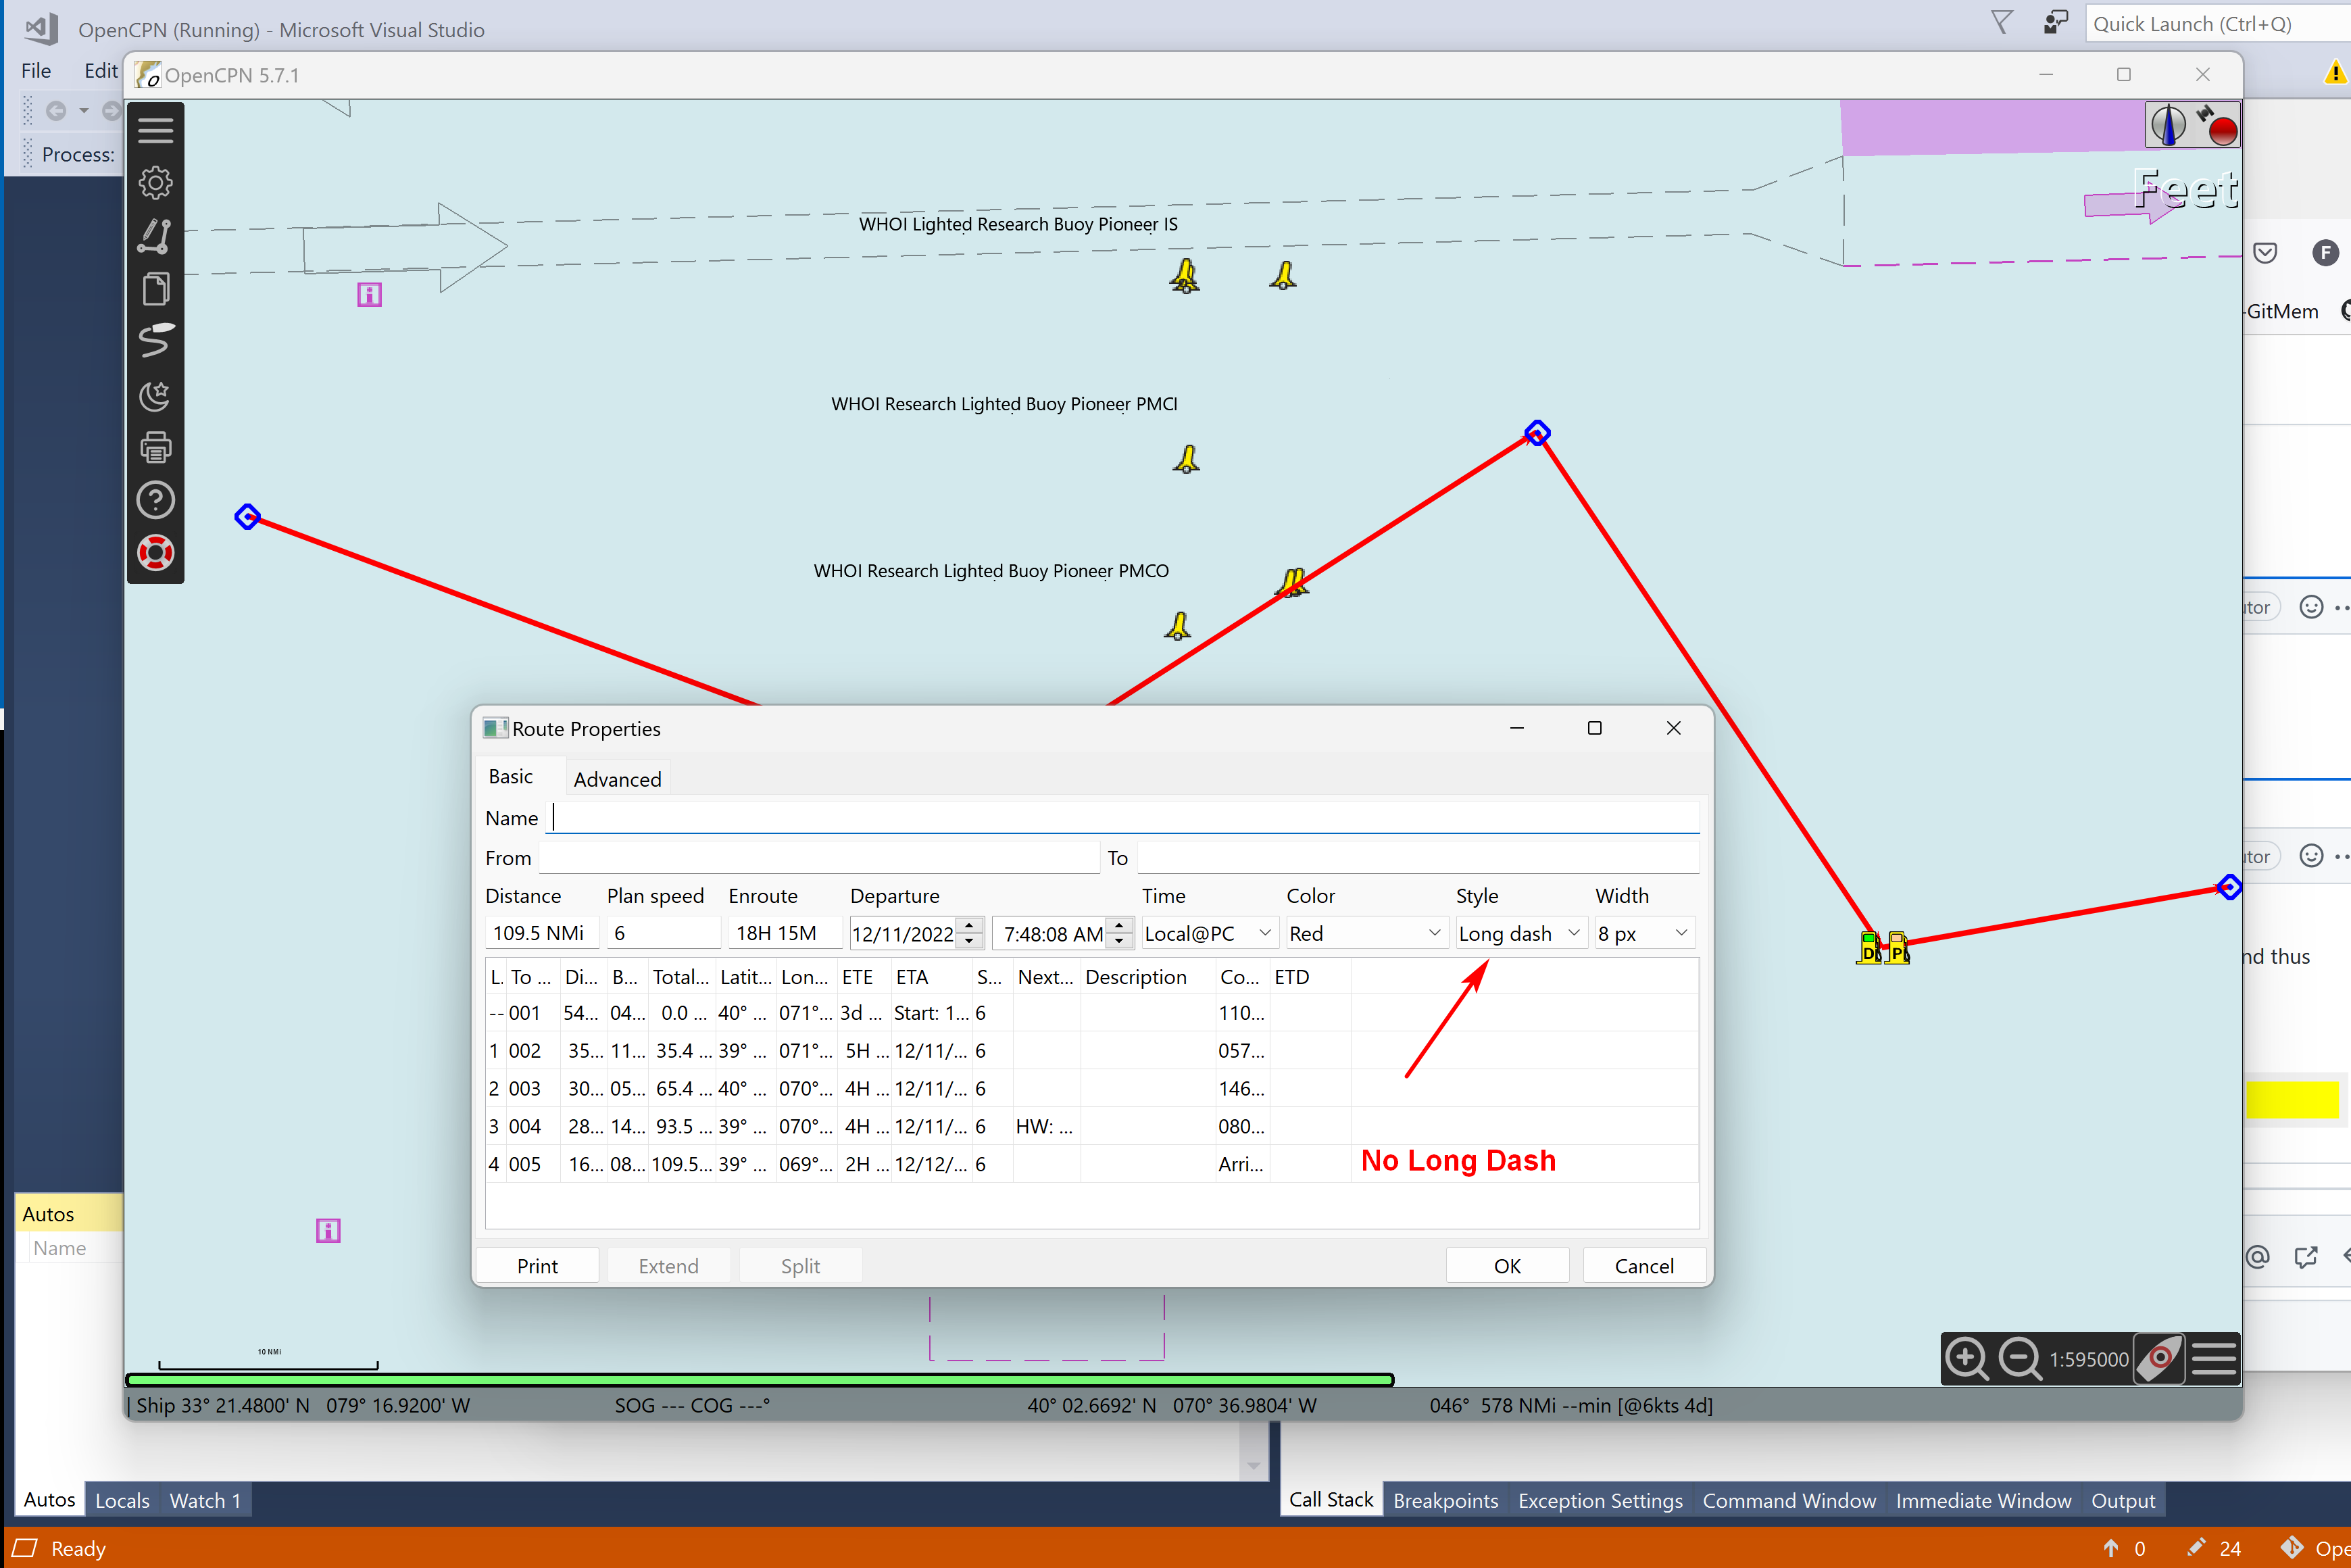Click the route Name input field
Screen dimensions: 2351x1568
[x=1124, y=818]
